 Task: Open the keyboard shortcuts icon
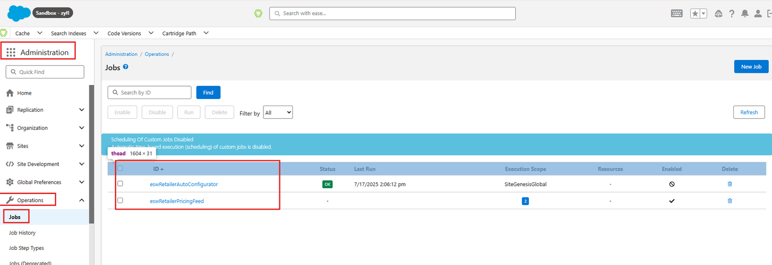click(x=677, y=14)
